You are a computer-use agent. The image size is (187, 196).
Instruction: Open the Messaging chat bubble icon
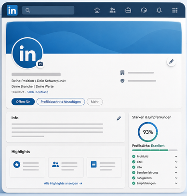coord(144,11)
